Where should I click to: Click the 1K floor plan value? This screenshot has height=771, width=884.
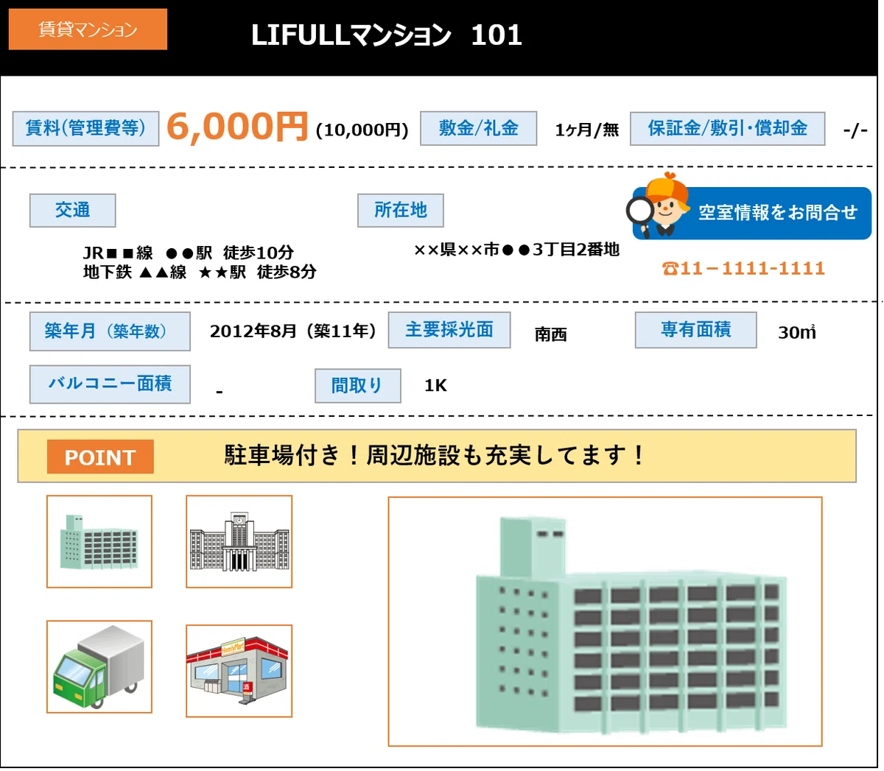pyautogui.click(x=435, y=385)
